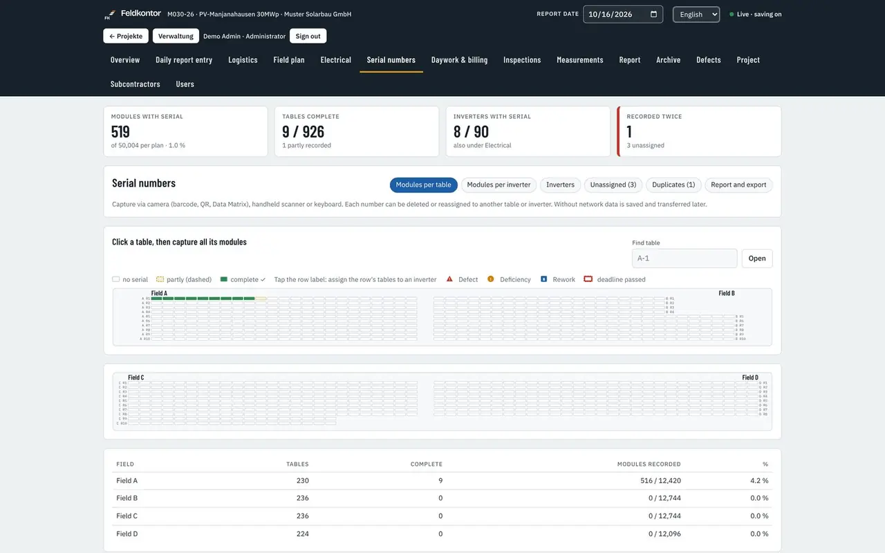Click the Sign out button
This screenshot has width=885, height=553.
(x=308, y=36)
